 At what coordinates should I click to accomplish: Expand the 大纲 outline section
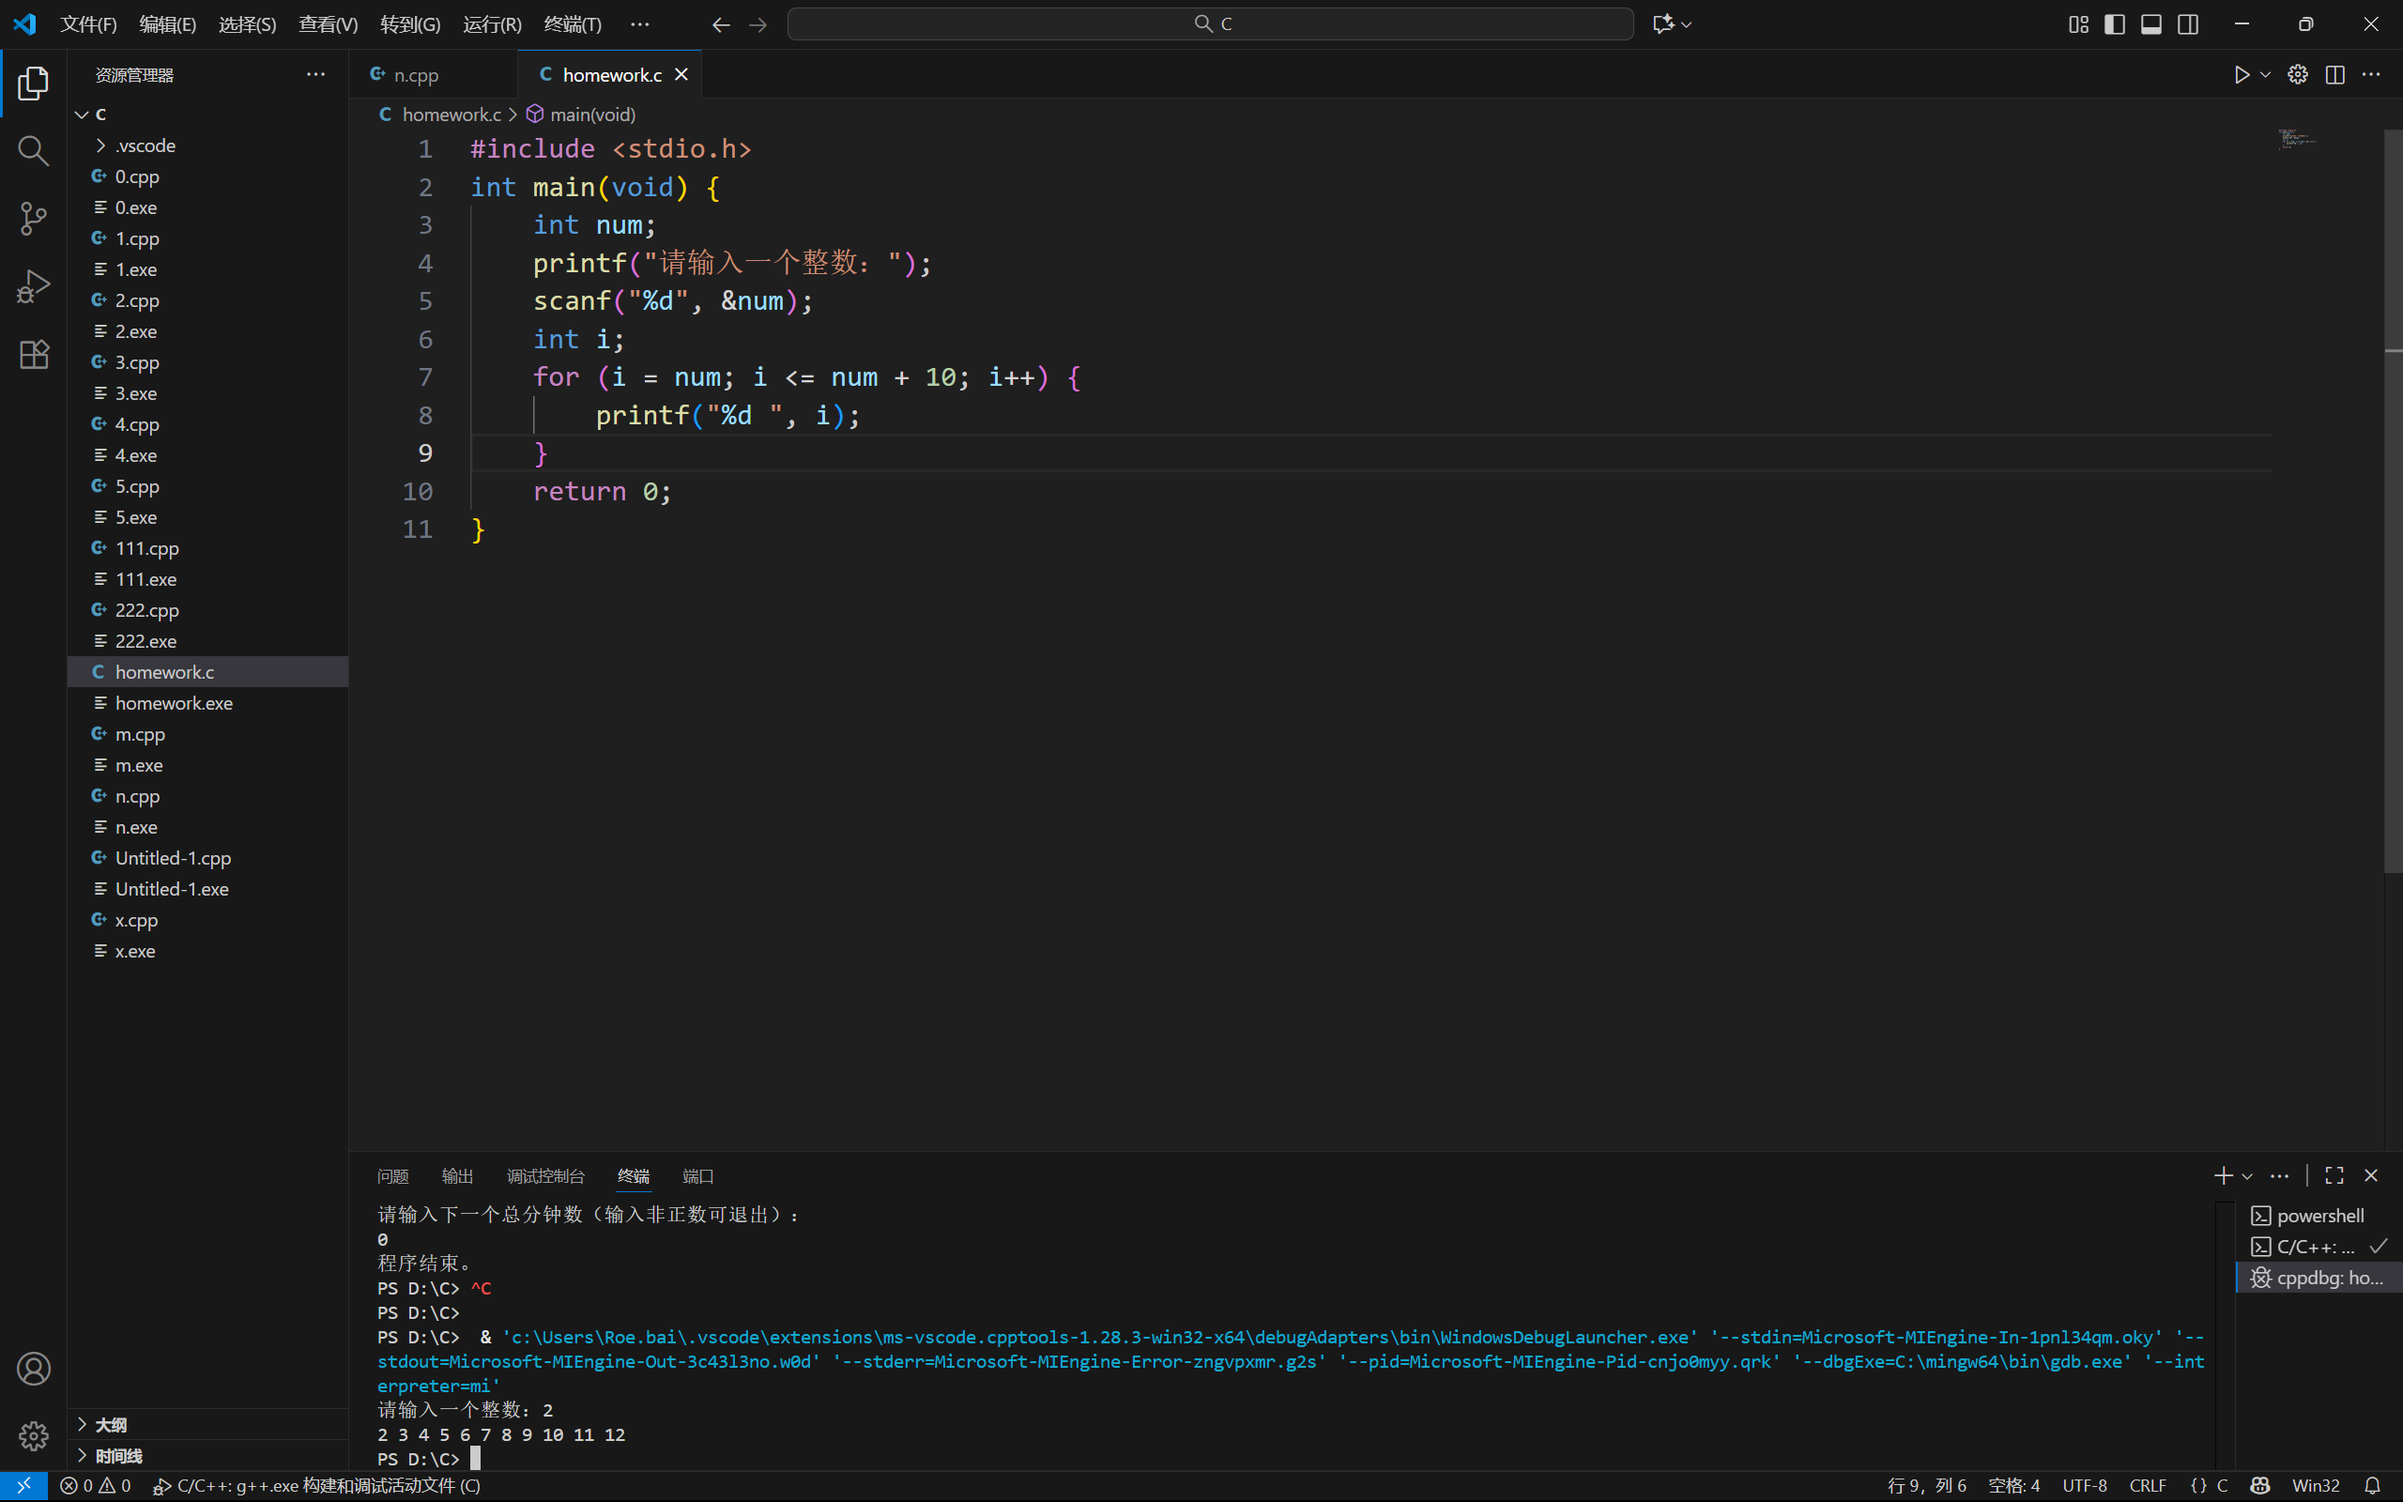coord(111,1424)
